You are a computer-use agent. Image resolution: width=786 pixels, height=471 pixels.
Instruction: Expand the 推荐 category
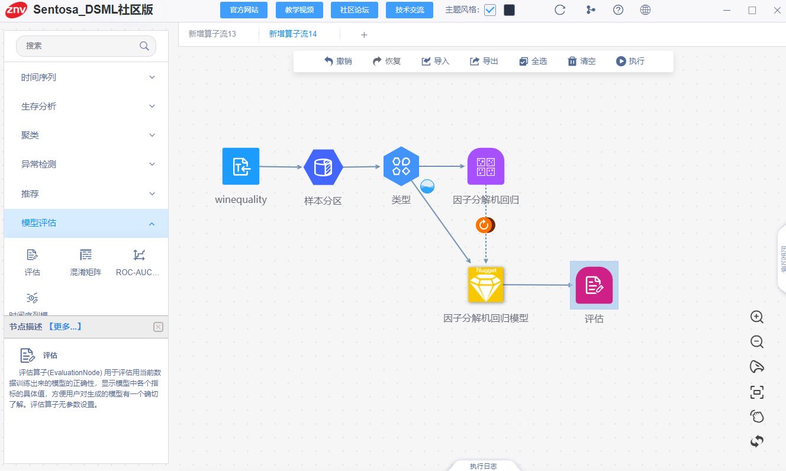[x=86, y=194]
